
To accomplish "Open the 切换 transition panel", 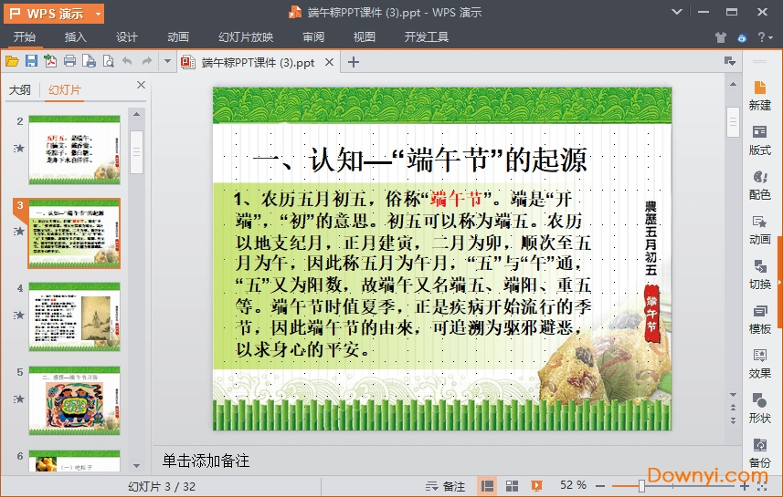I will click(x=759, y=272).
